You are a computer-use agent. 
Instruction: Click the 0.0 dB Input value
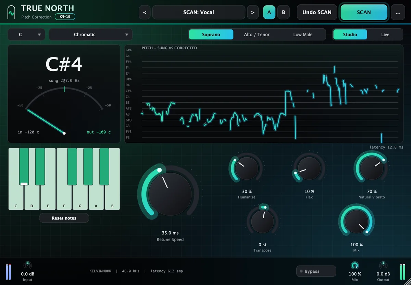pos(27,274)
